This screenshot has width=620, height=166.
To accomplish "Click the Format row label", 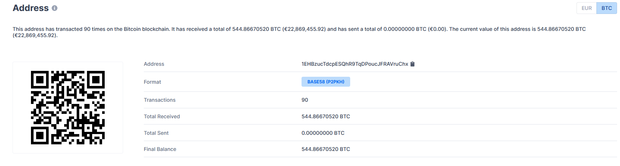I will point(152,82).
